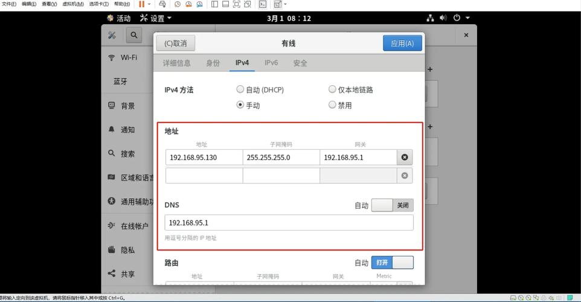Open the 活动 activities overview
Screen dimensions: 581x302
[x=119, y=18]
